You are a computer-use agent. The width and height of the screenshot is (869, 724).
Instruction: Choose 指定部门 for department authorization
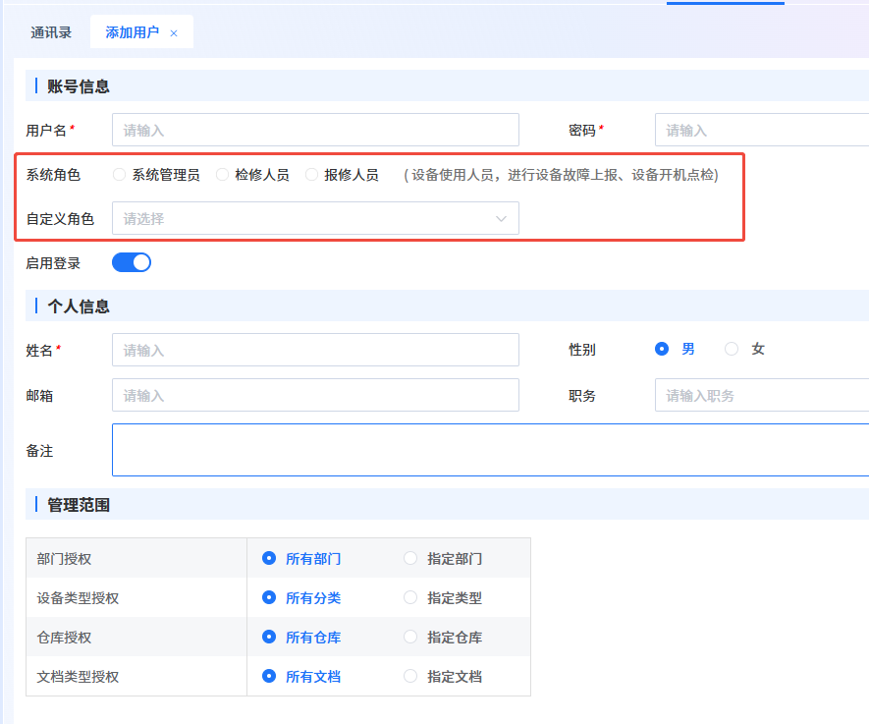point(410,558)
